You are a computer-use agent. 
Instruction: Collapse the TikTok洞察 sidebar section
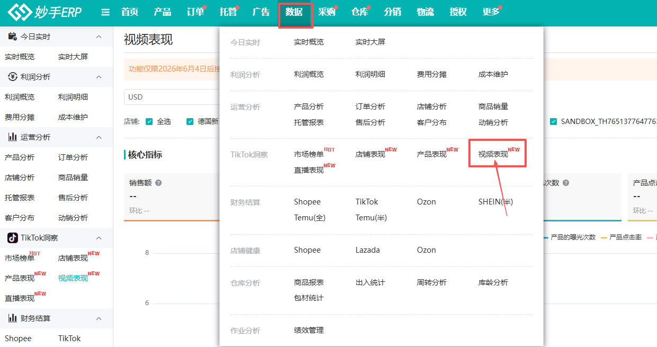point(99,238)
